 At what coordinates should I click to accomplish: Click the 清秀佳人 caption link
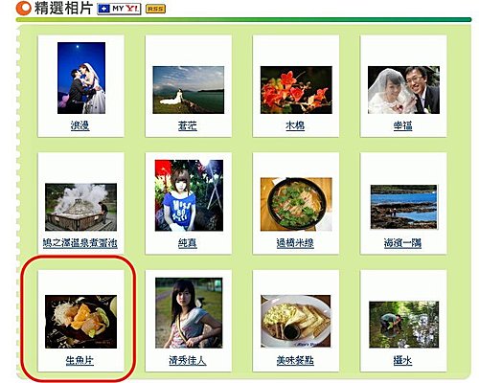click(188, 361)
